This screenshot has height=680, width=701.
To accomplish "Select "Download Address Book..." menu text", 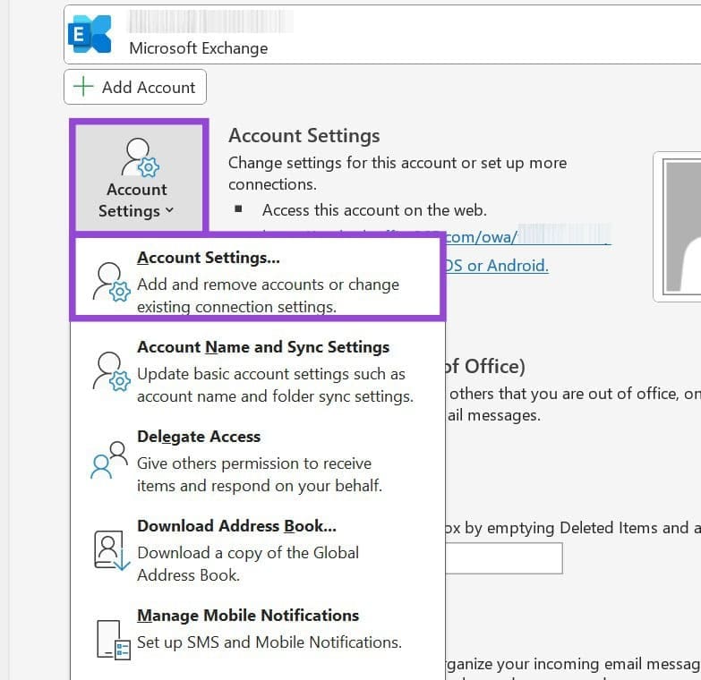I will 236,526.
